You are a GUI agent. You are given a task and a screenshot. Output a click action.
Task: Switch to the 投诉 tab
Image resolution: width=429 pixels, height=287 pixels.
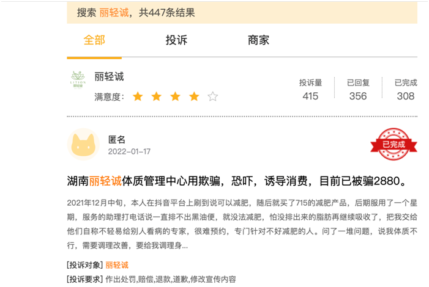point(176,40)
